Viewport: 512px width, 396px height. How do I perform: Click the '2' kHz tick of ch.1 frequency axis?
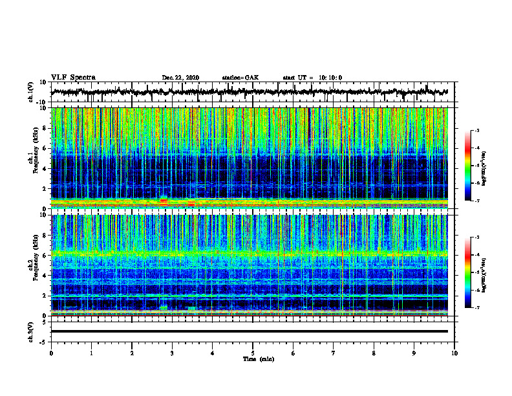click(45, 189)
